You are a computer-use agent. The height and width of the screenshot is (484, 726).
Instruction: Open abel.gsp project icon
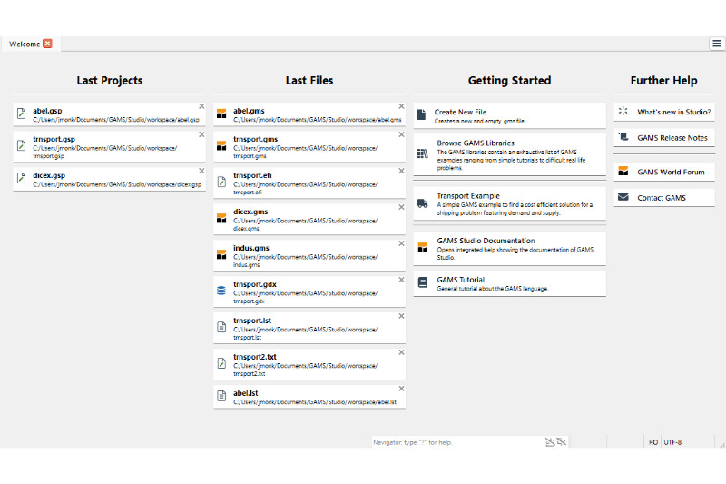[x=21, y=114]
